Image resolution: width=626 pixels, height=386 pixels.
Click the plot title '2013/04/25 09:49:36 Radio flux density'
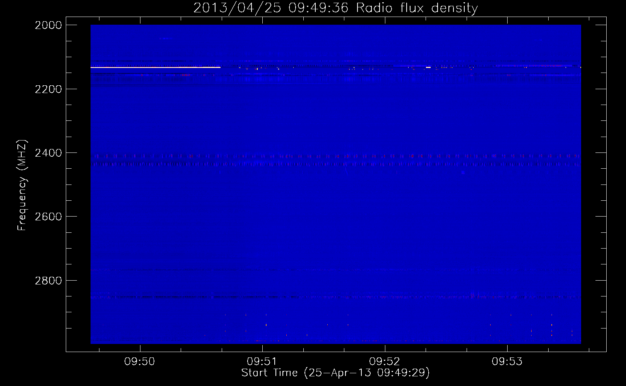pyautogui.click(x=335, y=8)
